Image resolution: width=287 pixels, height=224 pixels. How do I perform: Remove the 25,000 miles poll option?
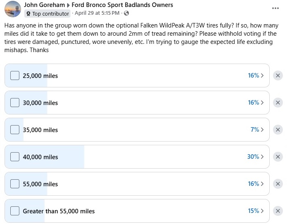tap(278, 75)
